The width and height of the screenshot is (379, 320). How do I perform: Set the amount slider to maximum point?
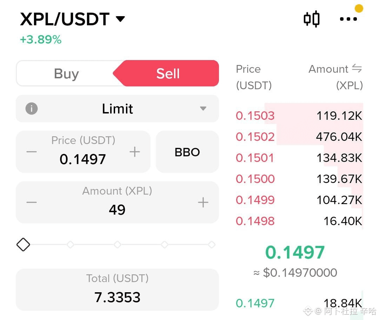click(212, 244)
